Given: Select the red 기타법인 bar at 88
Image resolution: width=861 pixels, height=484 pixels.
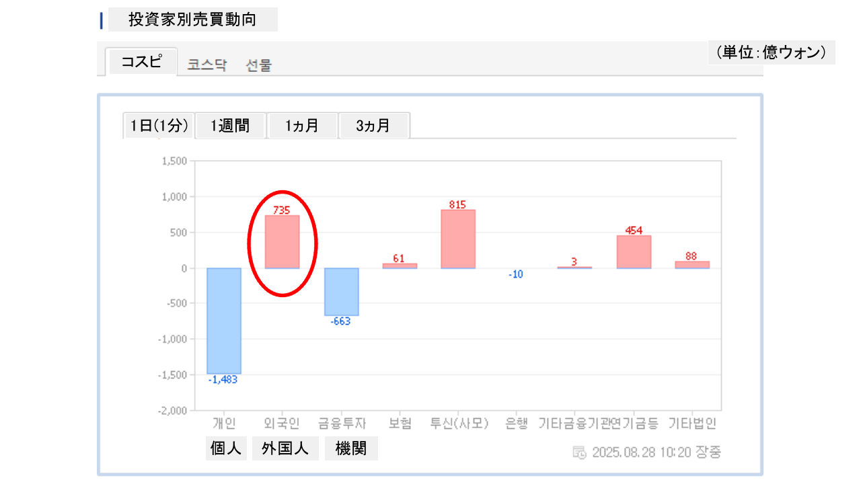Looking at the screenshot, I should (x=692, y=265).
